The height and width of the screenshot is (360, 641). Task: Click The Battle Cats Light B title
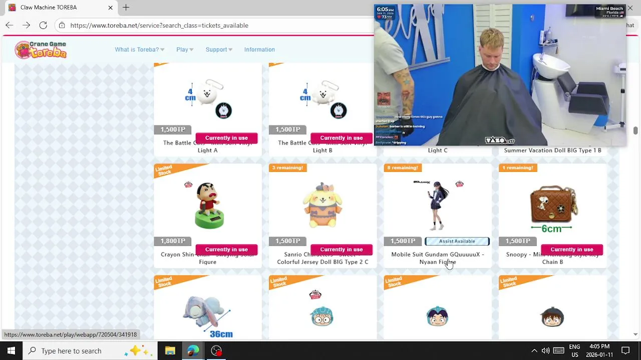[323, 146]
